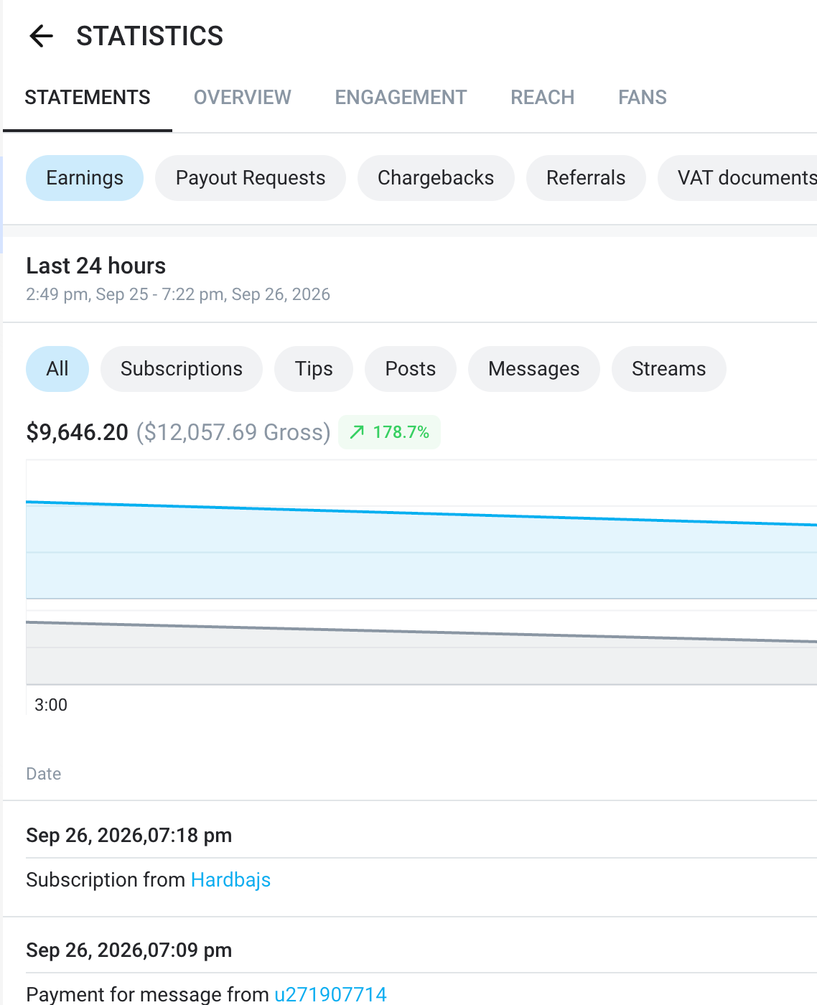This screenshot has width=817, height=1005.
Task: Open u271907714 user profile link
Action: (331, 994)
